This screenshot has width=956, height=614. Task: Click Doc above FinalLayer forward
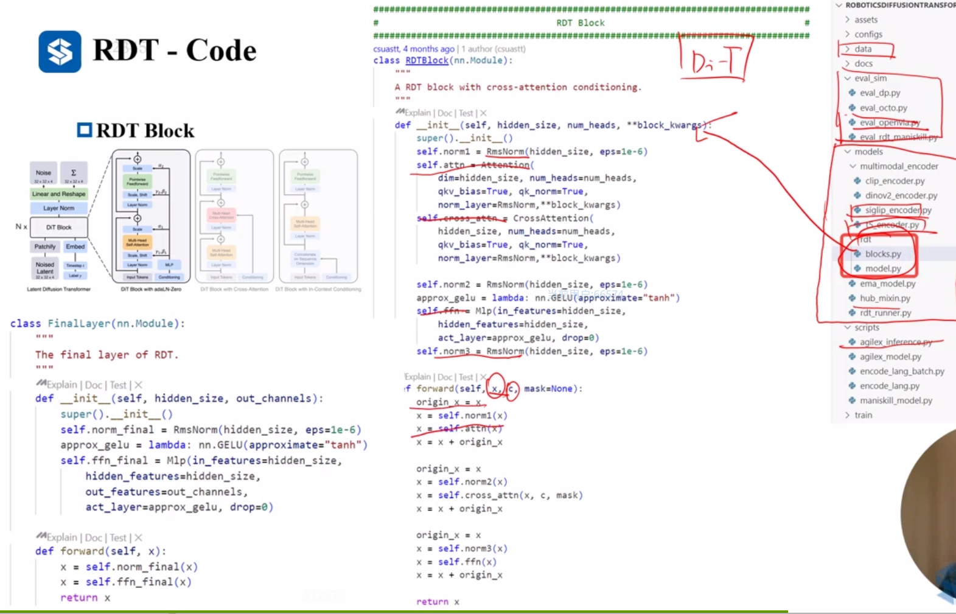(x=94, y=537)
